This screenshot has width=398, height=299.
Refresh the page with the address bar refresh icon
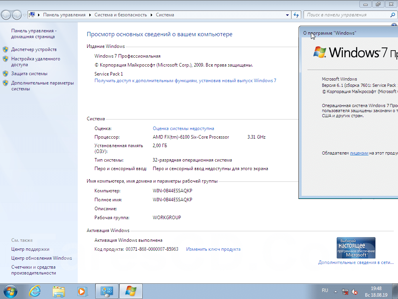296,15
